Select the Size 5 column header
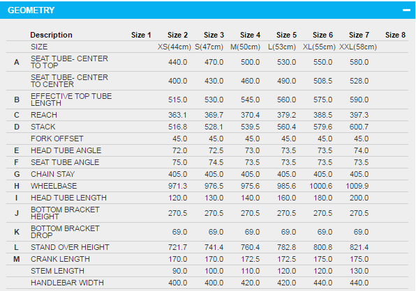This screenshot has height=291, width=416. [x=286, y=35]
